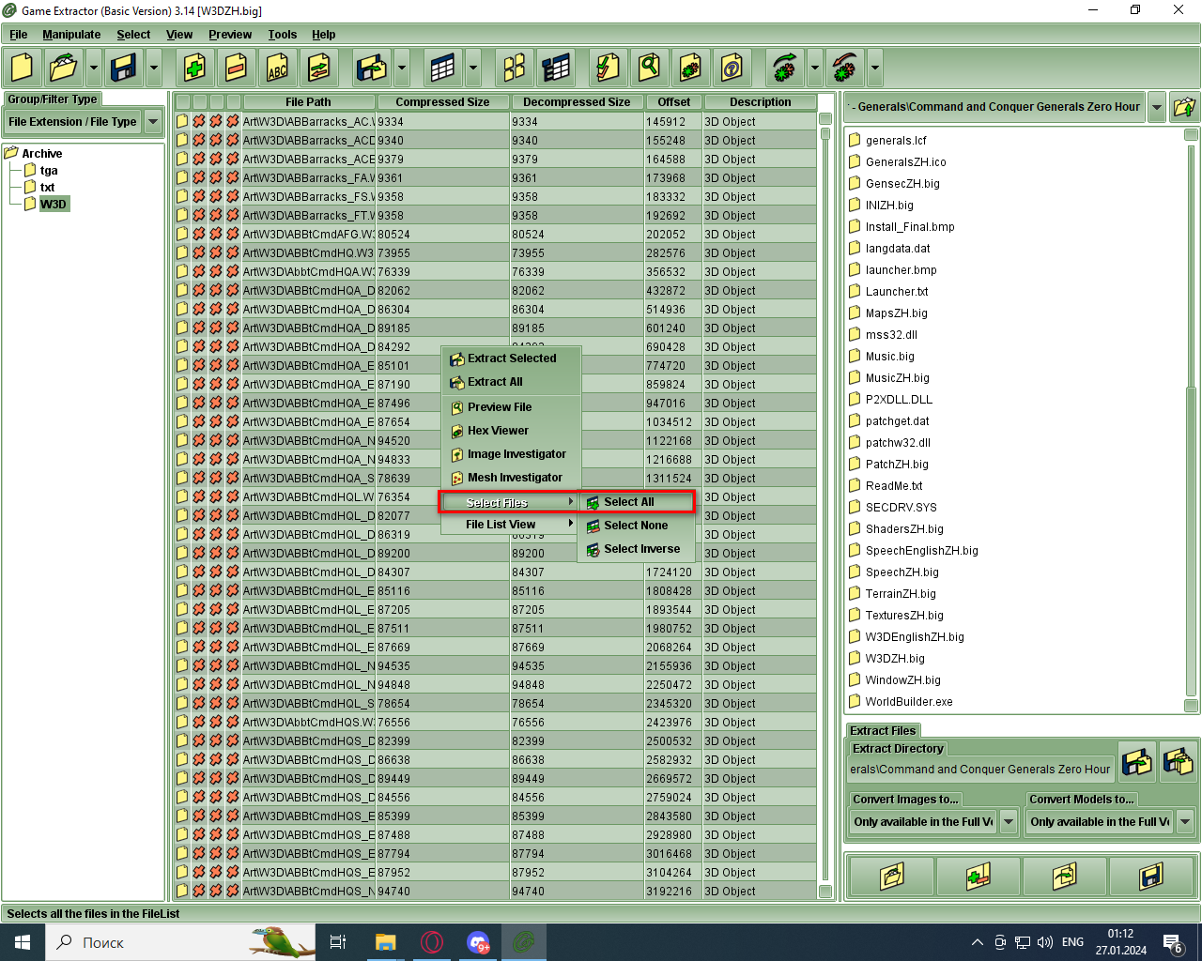
Task: Click the Remove Files red minus icon
Action: point(236,68)
